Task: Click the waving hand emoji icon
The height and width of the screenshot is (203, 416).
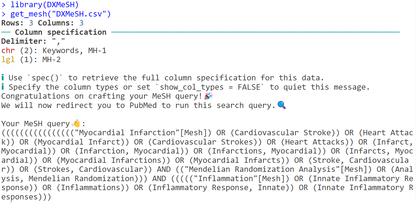Action: coord(76,124)
